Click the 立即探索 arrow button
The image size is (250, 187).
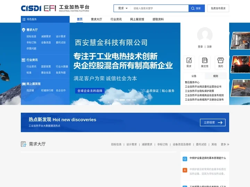(213, 123)
